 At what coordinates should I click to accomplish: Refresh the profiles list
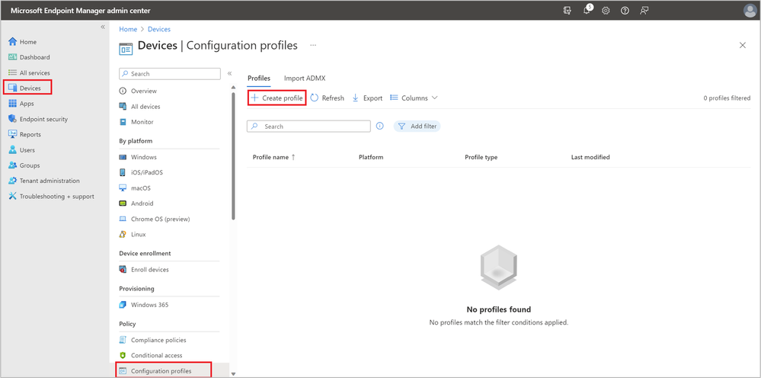coord(327,98)
